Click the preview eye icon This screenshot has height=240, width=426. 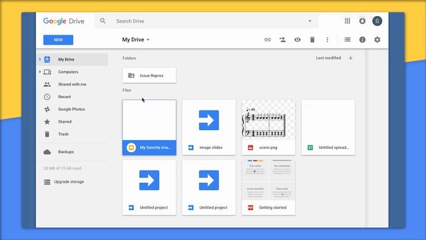point(298,40)
